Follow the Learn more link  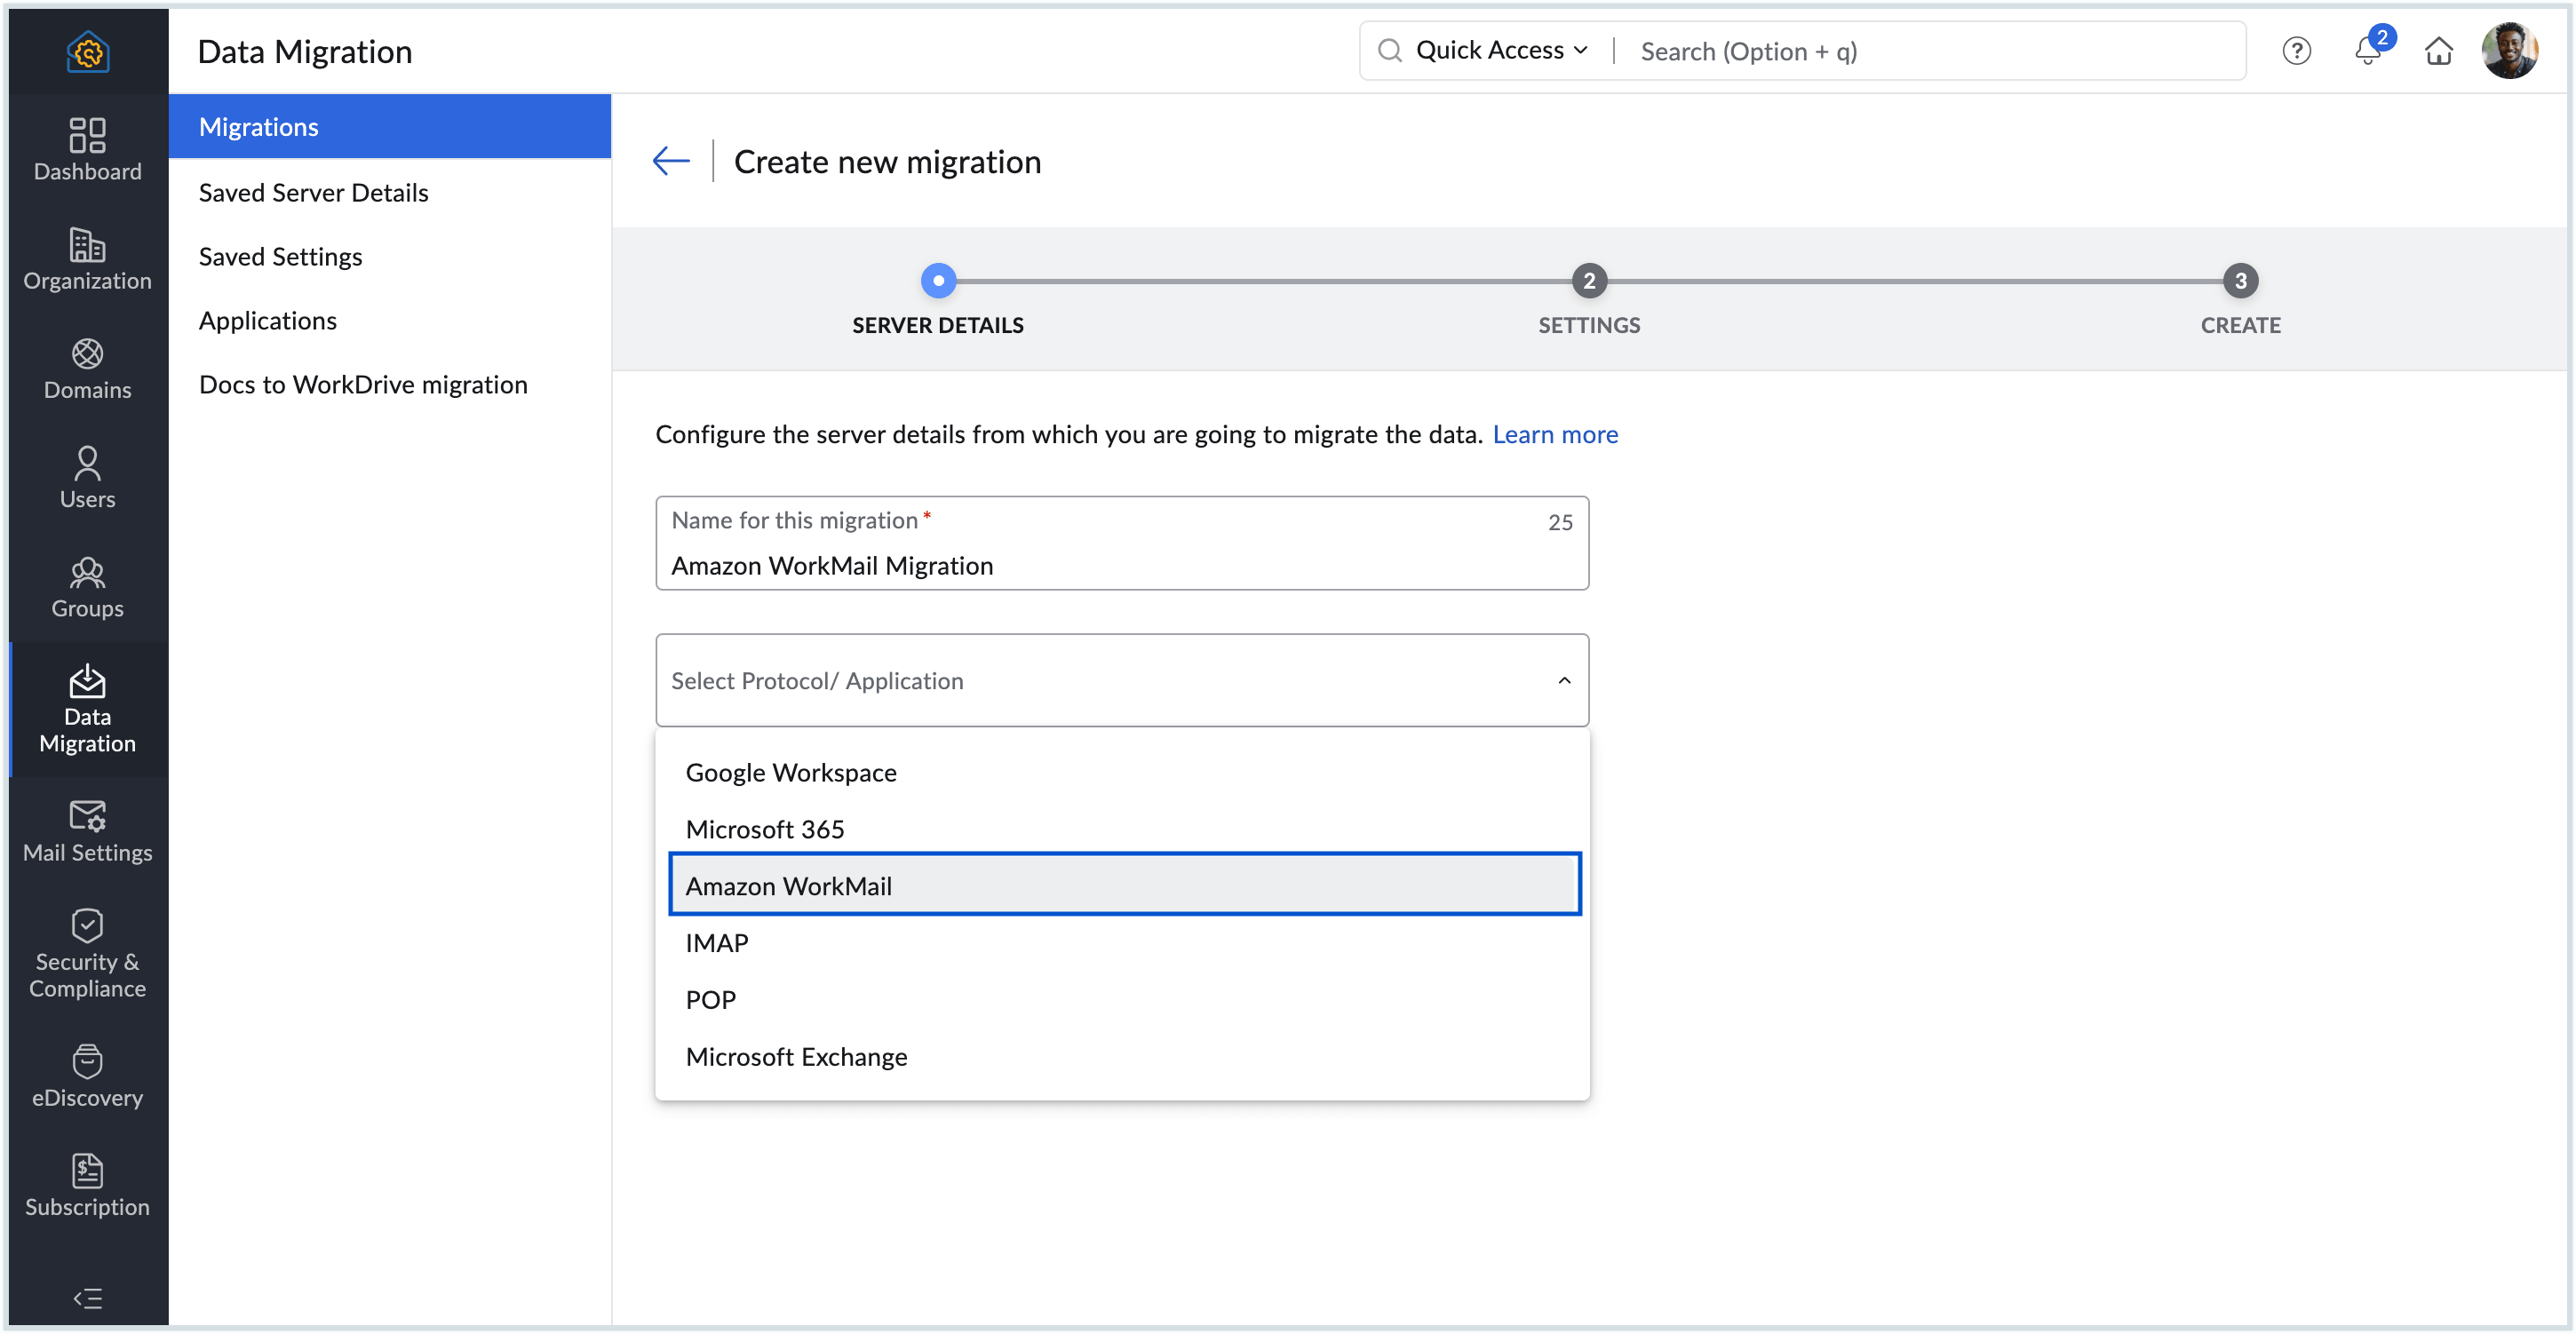click(1554, 434)
